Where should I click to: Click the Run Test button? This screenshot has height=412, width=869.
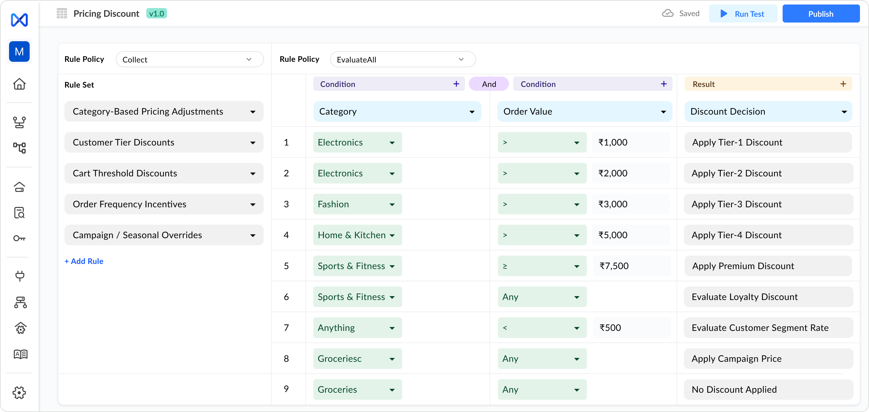[743, 14]
